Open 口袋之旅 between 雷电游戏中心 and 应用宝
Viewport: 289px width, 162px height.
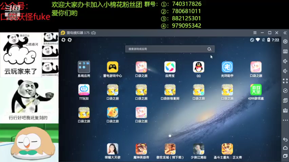point(141,67)
